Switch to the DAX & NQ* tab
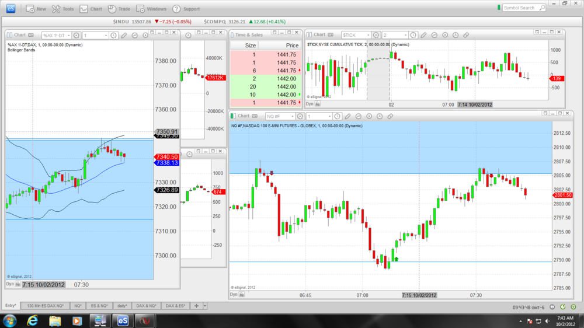584x328 pixels. pos(146,306)
